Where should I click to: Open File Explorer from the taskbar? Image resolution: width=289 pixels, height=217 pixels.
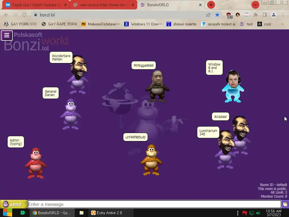(x=82, y=213)
